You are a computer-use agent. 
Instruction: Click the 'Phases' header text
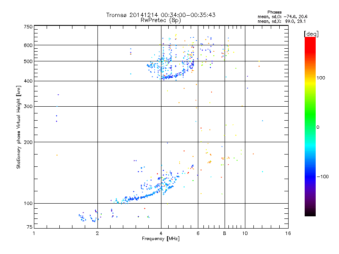pos(274,12)
